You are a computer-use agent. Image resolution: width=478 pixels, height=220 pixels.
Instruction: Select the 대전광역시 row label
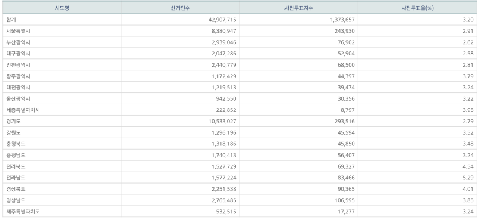coord(19,87)
